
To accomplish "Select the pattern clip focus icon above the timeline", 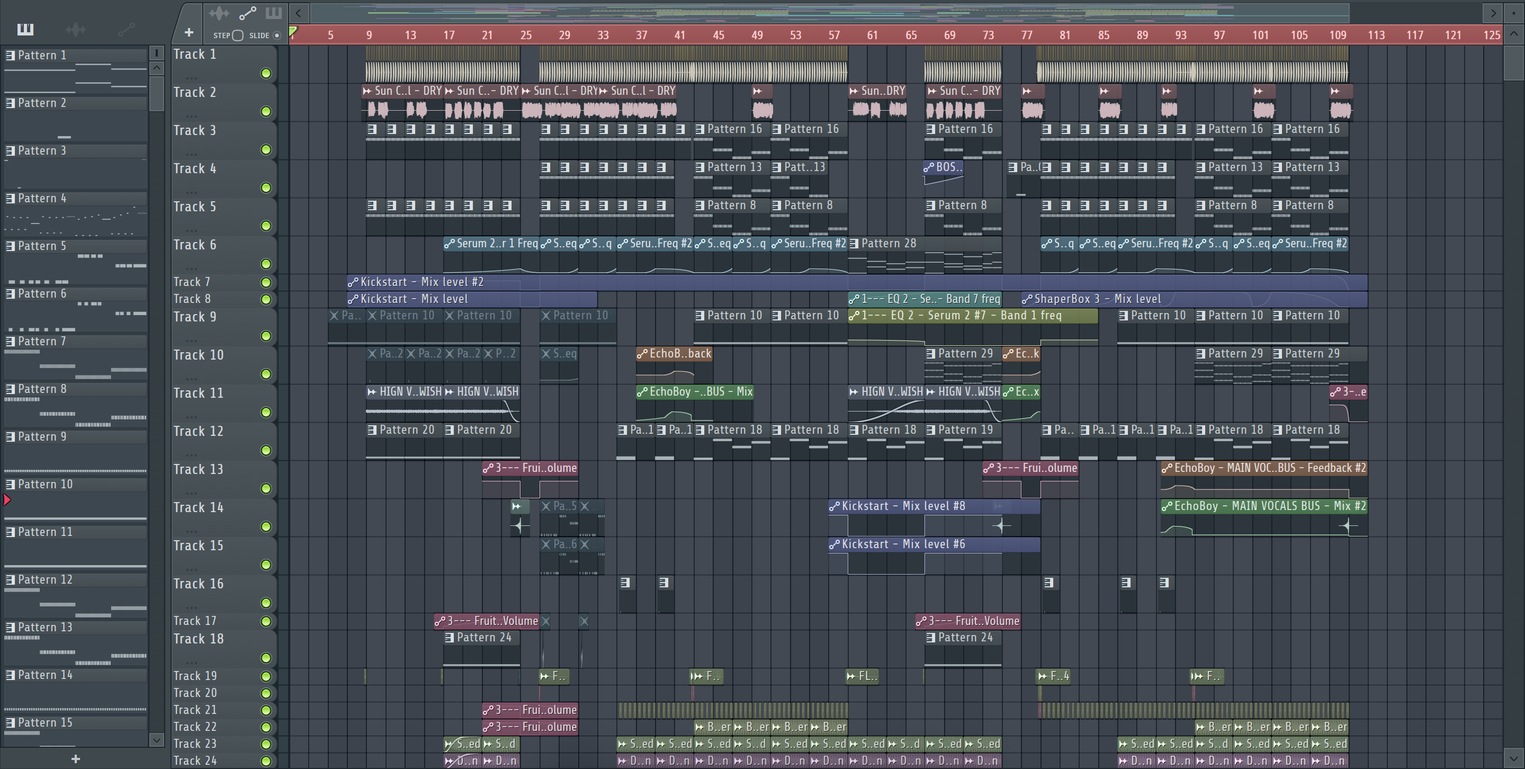I will (274, 12).
